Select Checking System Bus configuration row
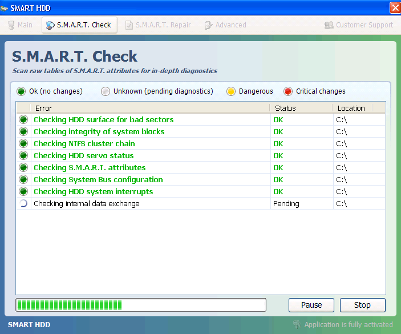This screenshot has height=334, width=401. (x=98, y=180)
